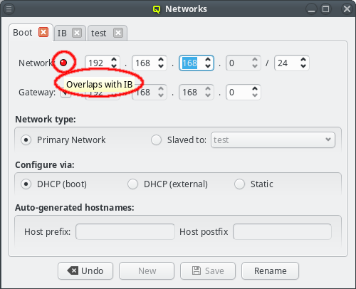356x289 pixels.
Task: Decrease the netmask value 24
Action: pos(303,66)
